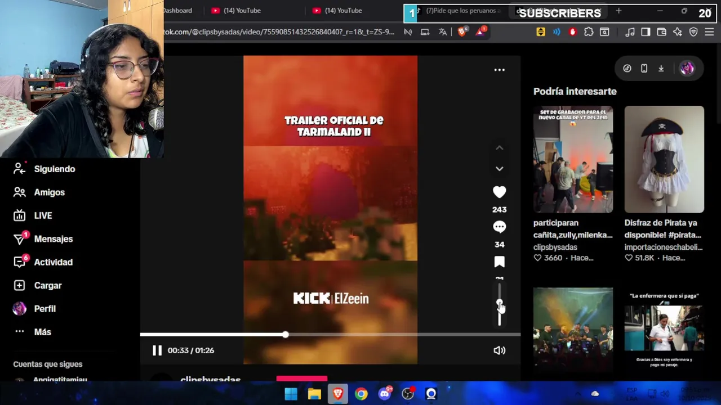Open Brave Shields lion icon
Screen dimensions: 721x405
(x=462, y=32)
